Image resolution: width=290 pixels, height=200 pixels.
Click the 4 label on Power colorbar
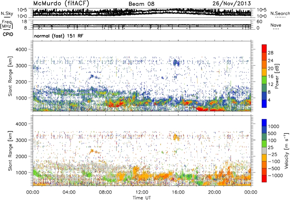pyautogui.click(x=269, y=100)
